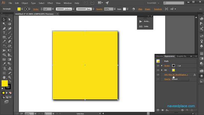Toggle visibility of Opacity row

coord(158,79)
